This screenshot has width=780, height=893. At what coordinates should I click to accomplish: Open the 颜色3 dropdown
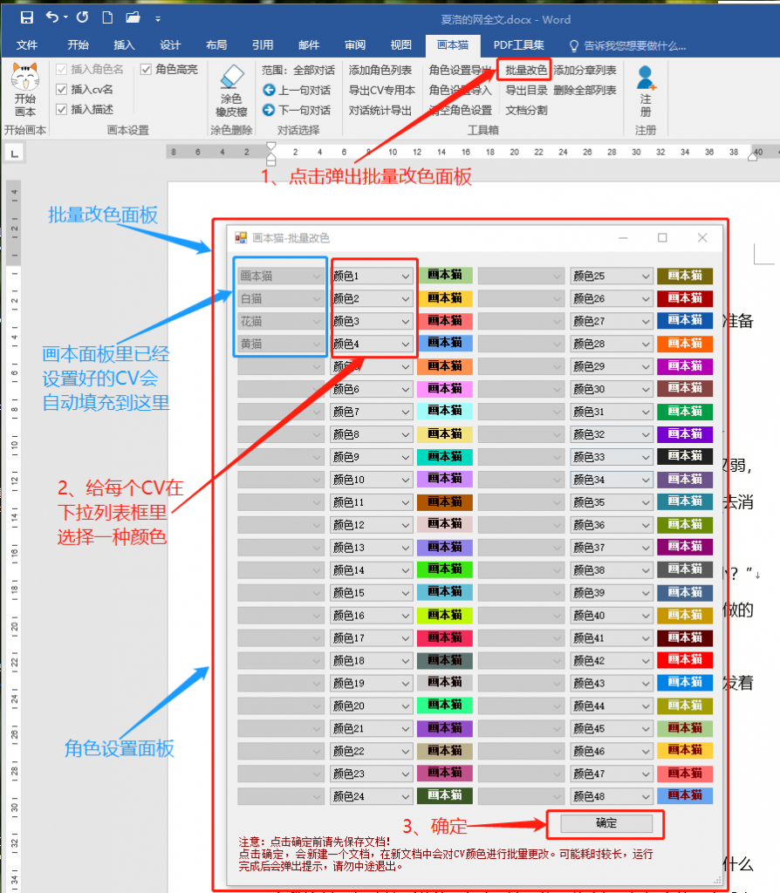372,321
